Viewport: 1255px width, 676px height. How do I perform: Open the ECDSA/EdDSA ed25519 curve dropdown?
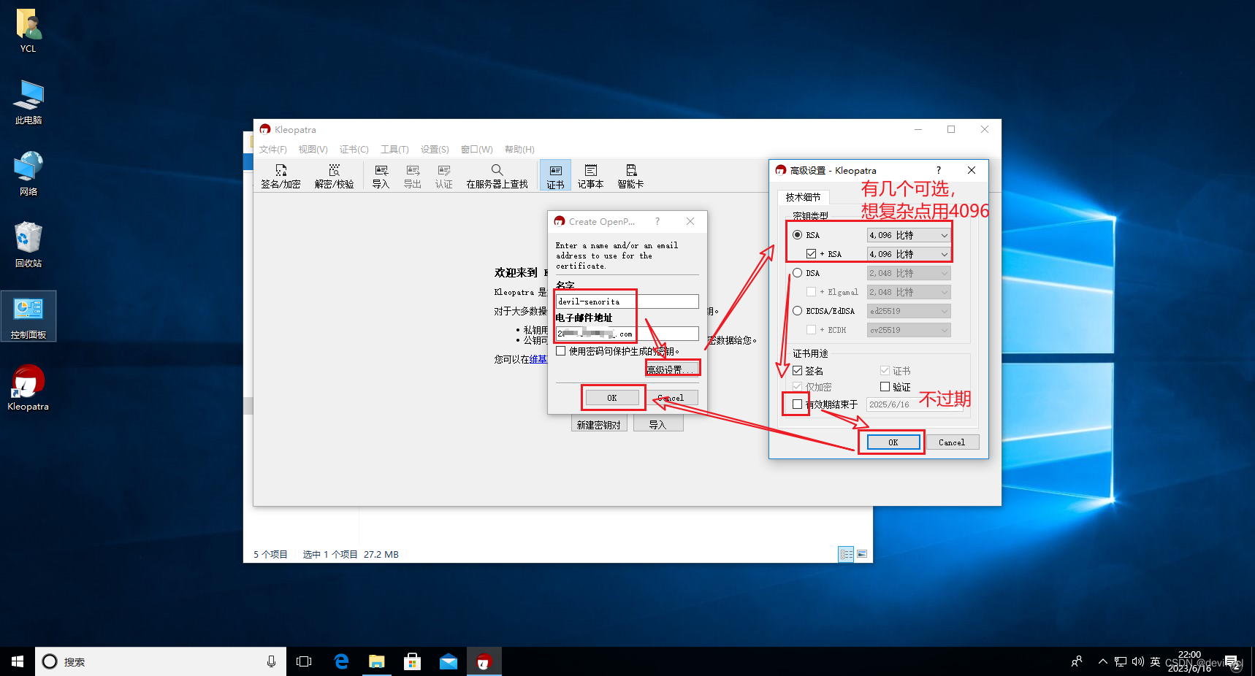pos(909,311)
